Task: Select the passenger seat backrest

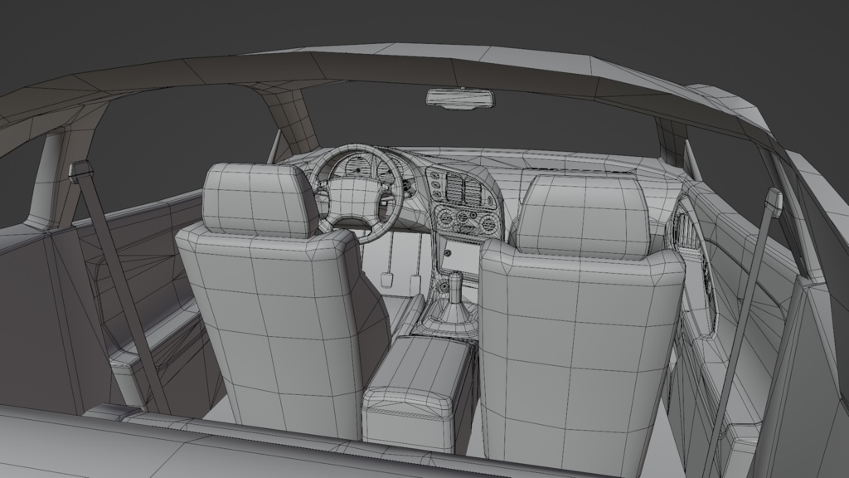Action: (x=580, y=358)
